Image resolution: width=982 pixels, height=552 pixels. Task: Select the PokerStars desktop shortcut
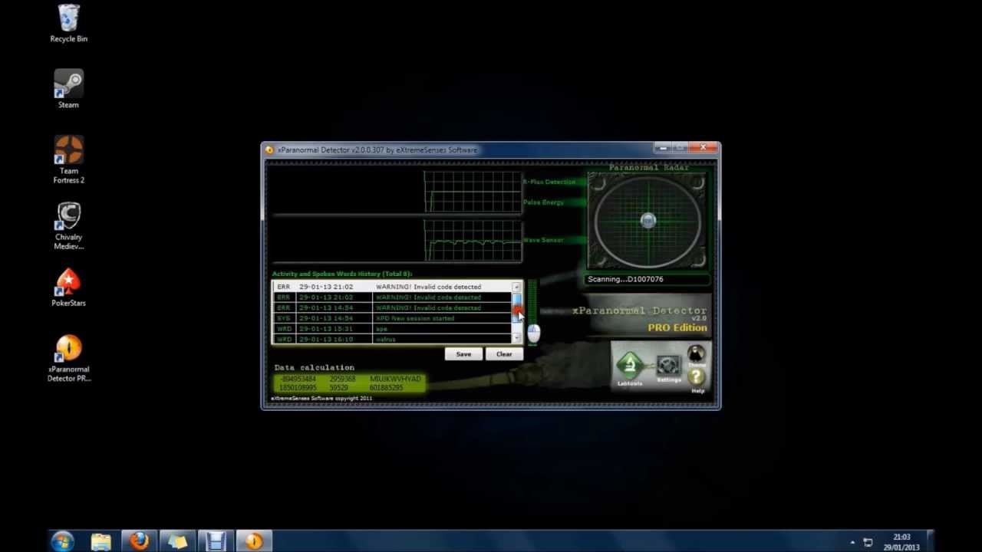68,287
